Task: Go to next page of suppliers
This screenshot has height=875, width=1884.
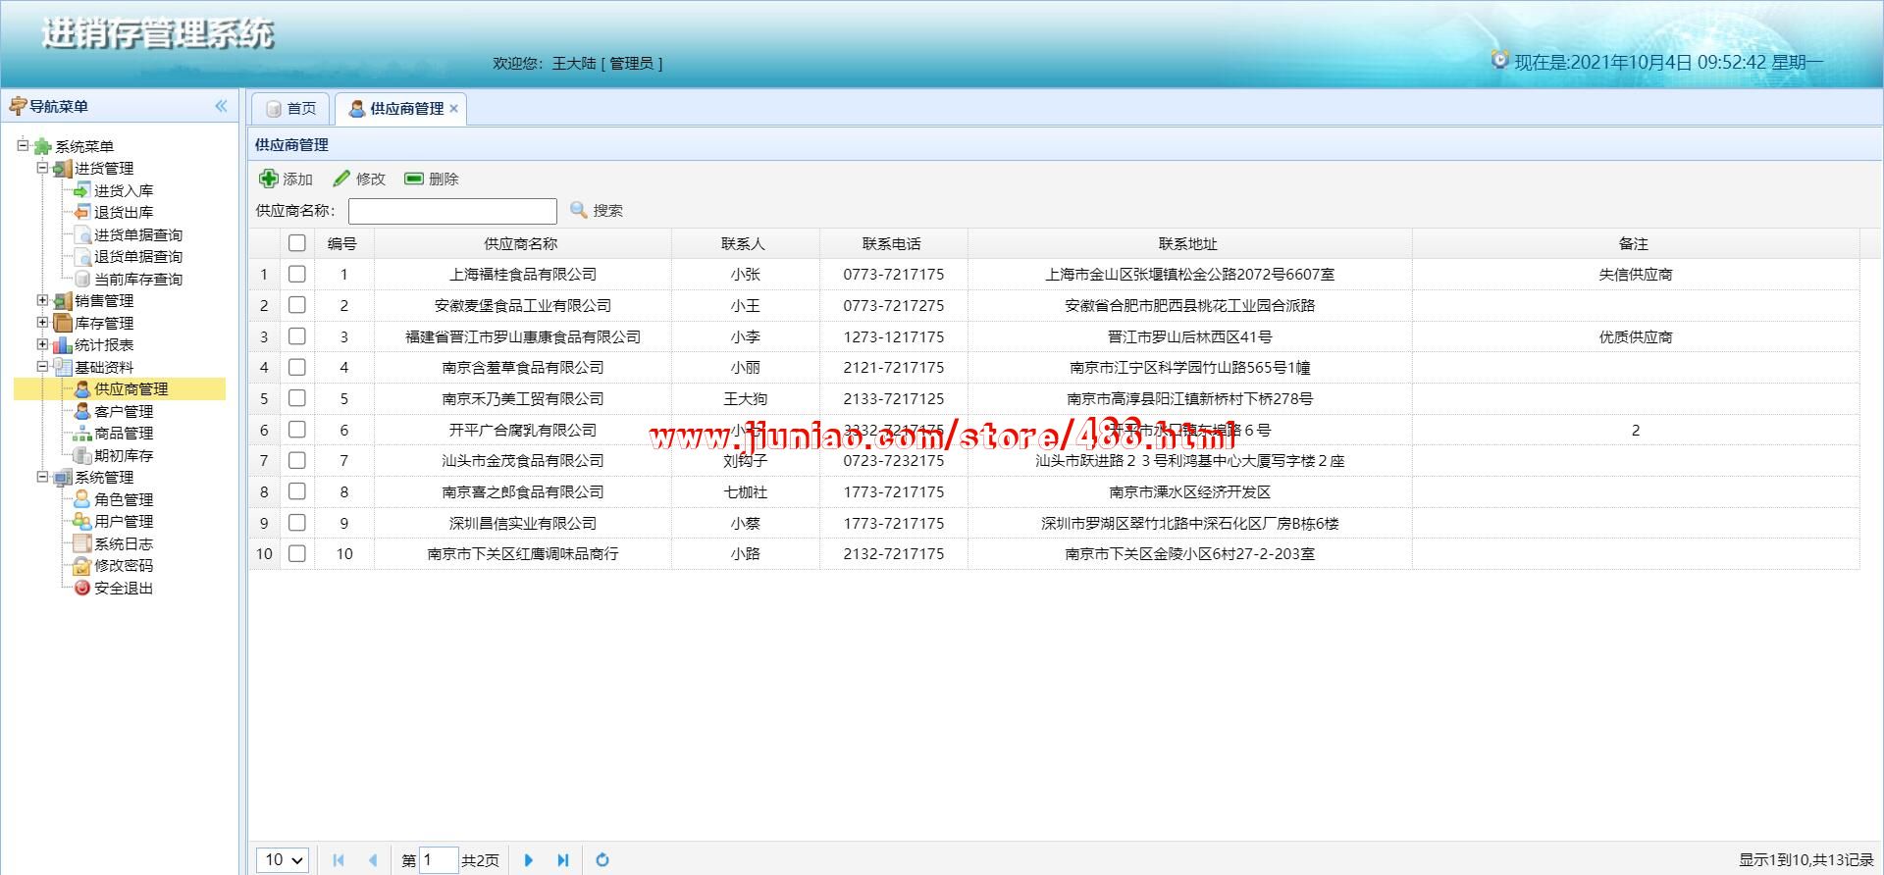Action: (529, 860)
